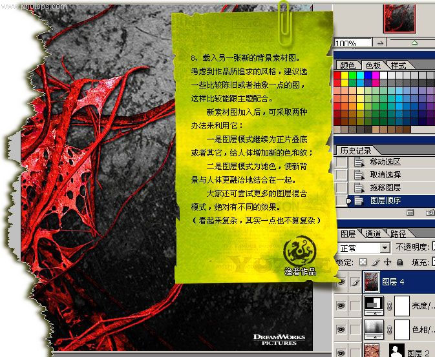
Task: Click the lock all padlock icon
Action: (x=399, y=262)
